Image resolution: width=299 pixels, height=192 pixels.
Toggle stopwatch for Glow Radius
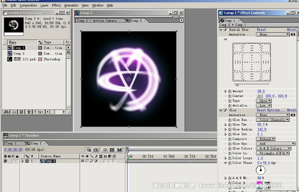click(x=230, y=129)
